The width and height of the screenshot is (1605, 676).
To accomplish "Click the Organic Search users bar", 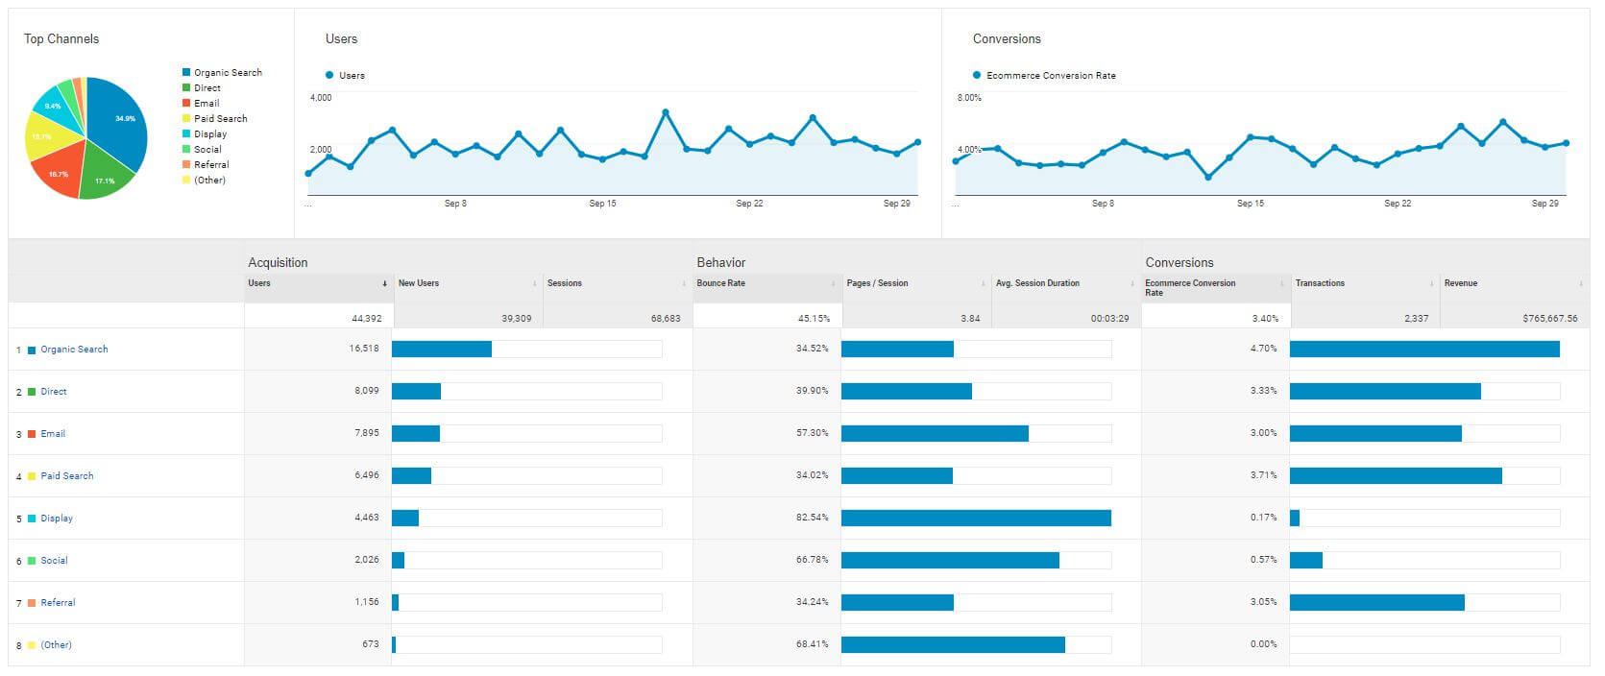I will [x=442, y=350].
